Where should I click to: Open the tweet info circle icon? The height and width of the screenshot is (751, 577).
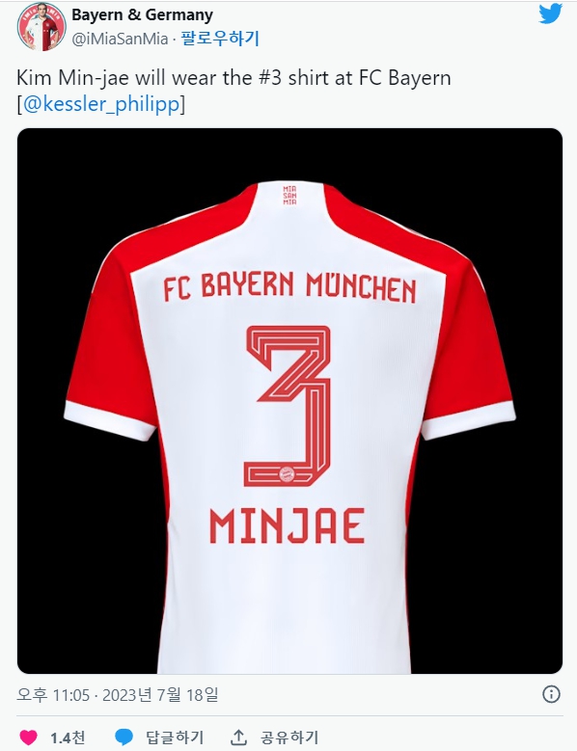(551, 693)
